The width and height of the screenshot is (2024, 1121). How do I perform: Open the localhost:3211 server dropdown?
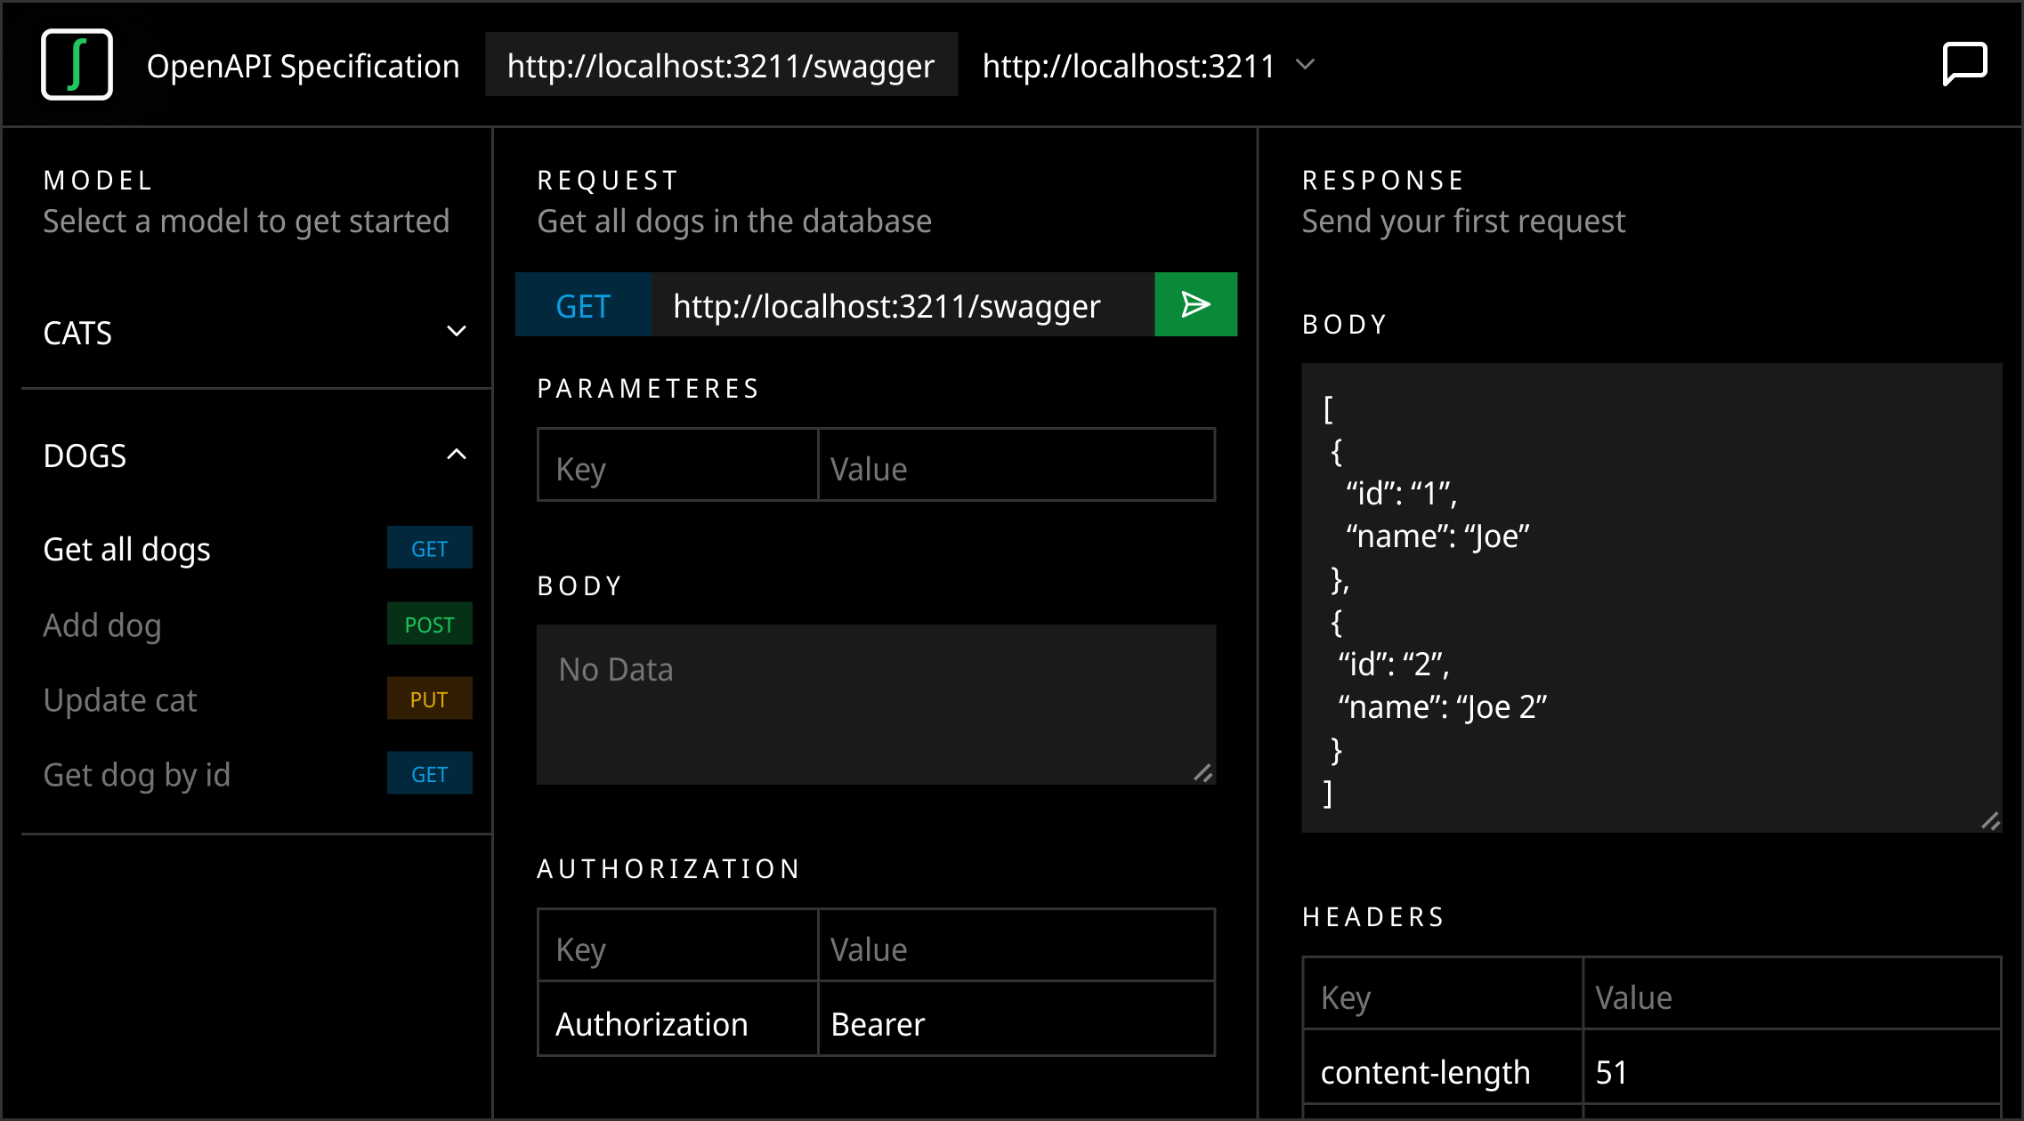[1148, 65]
